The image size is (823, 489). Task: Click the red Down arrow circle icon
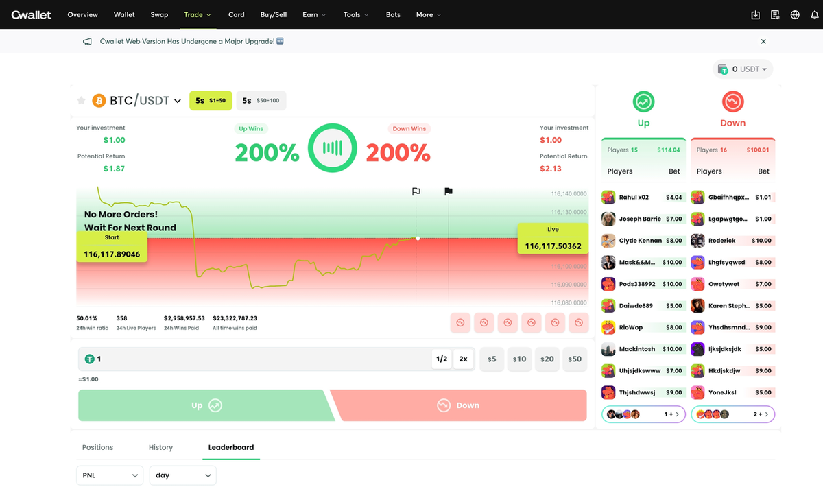point(732,102)
